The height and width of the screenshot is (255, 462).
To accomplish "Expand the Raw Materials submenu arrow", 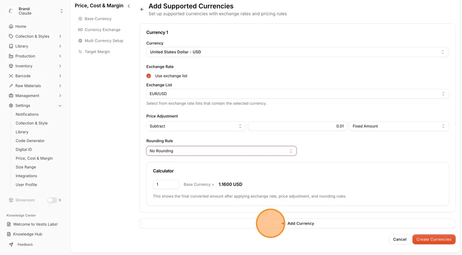I will (x=60, y=86).
